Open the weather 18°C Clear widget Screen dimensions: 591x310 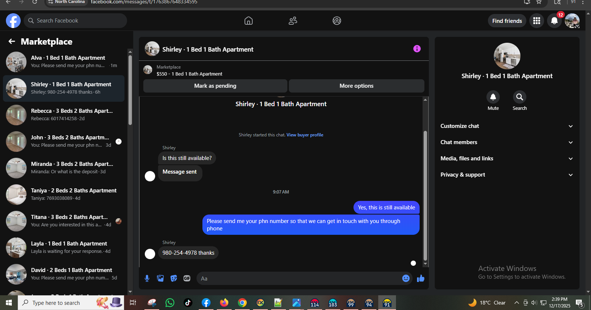487,303
